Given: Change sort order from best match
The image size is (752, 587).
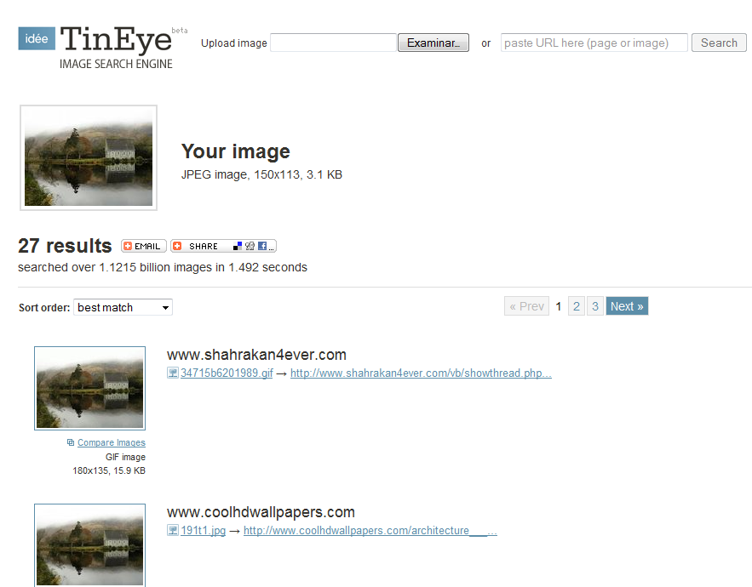Looking at the screenshot, I should point(122,307).
